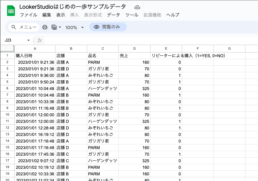Click the 売上 header cell

(x=134, y=56)
